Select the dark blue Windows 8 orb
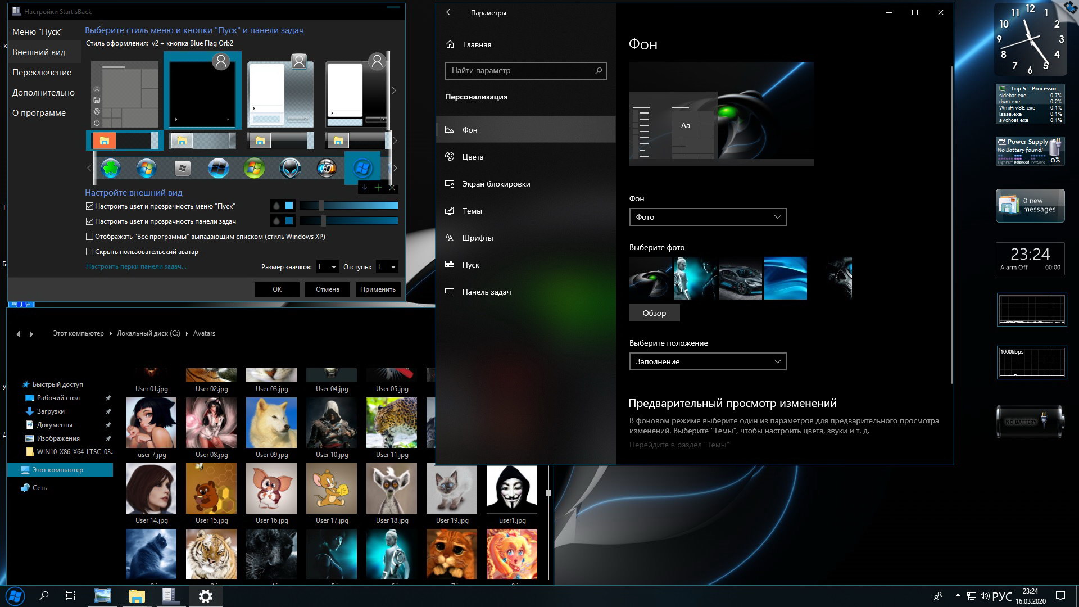This screenshot has width=1079, height=607. pyautogui.click(x=218, y=168)
